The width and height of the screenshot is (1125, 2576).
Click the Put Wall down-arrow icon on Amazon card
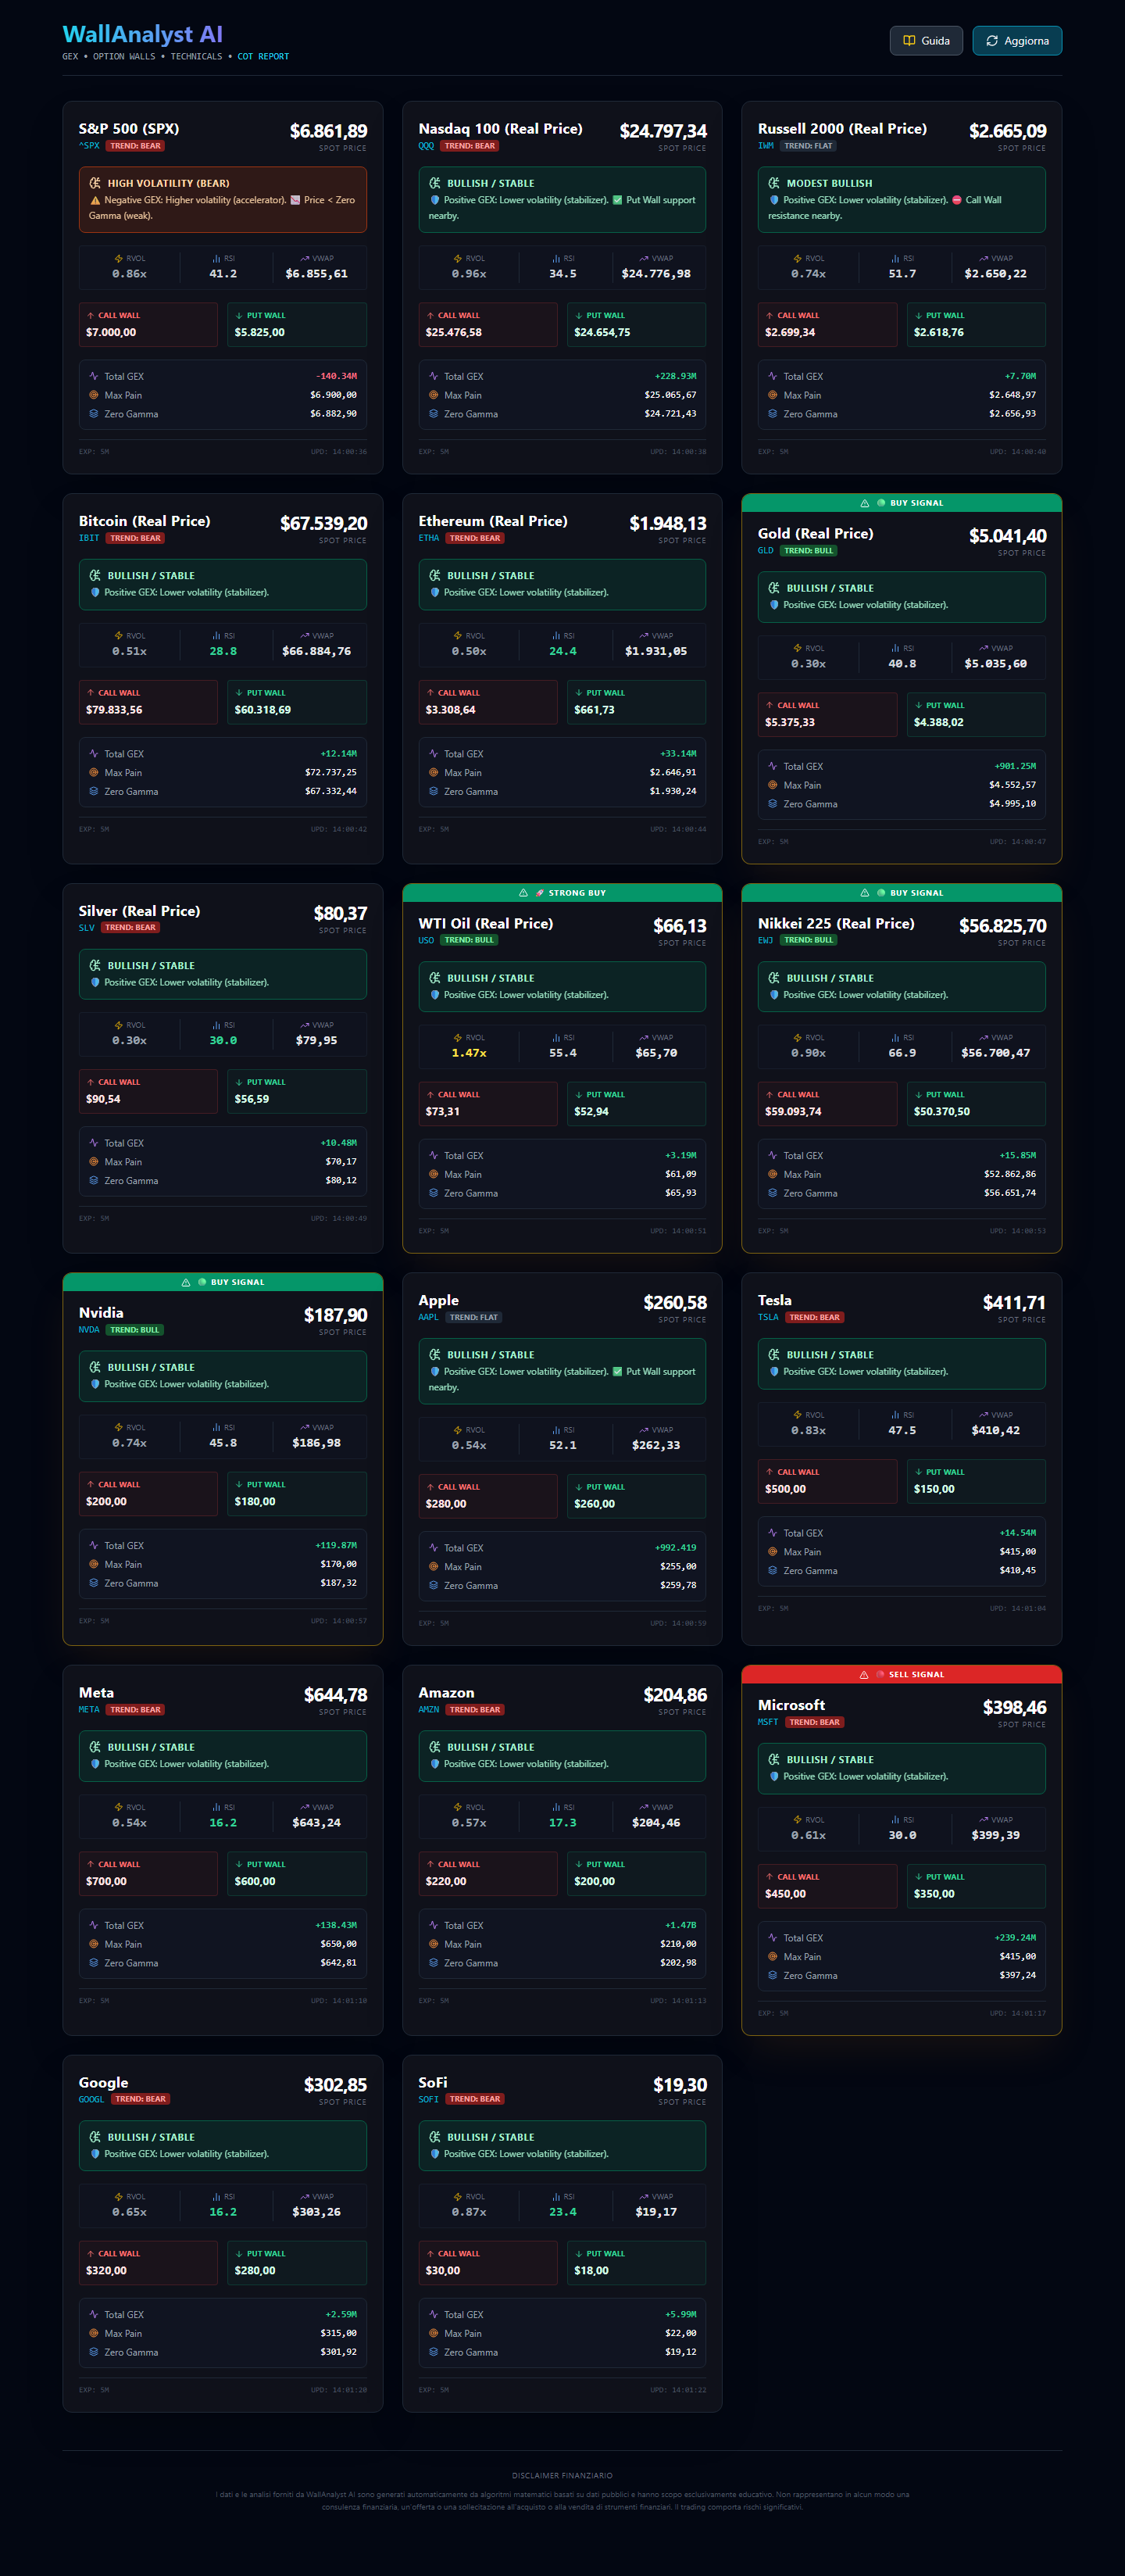click(x=579, y=1864)
